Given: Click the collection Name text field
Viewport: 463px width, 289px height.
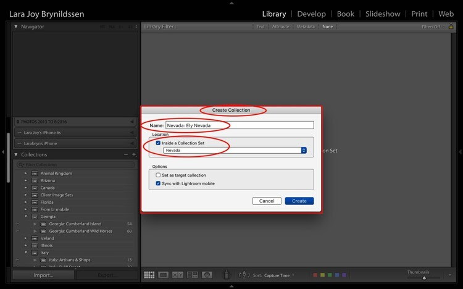Looking at the screenshot, I should point(240,125).
